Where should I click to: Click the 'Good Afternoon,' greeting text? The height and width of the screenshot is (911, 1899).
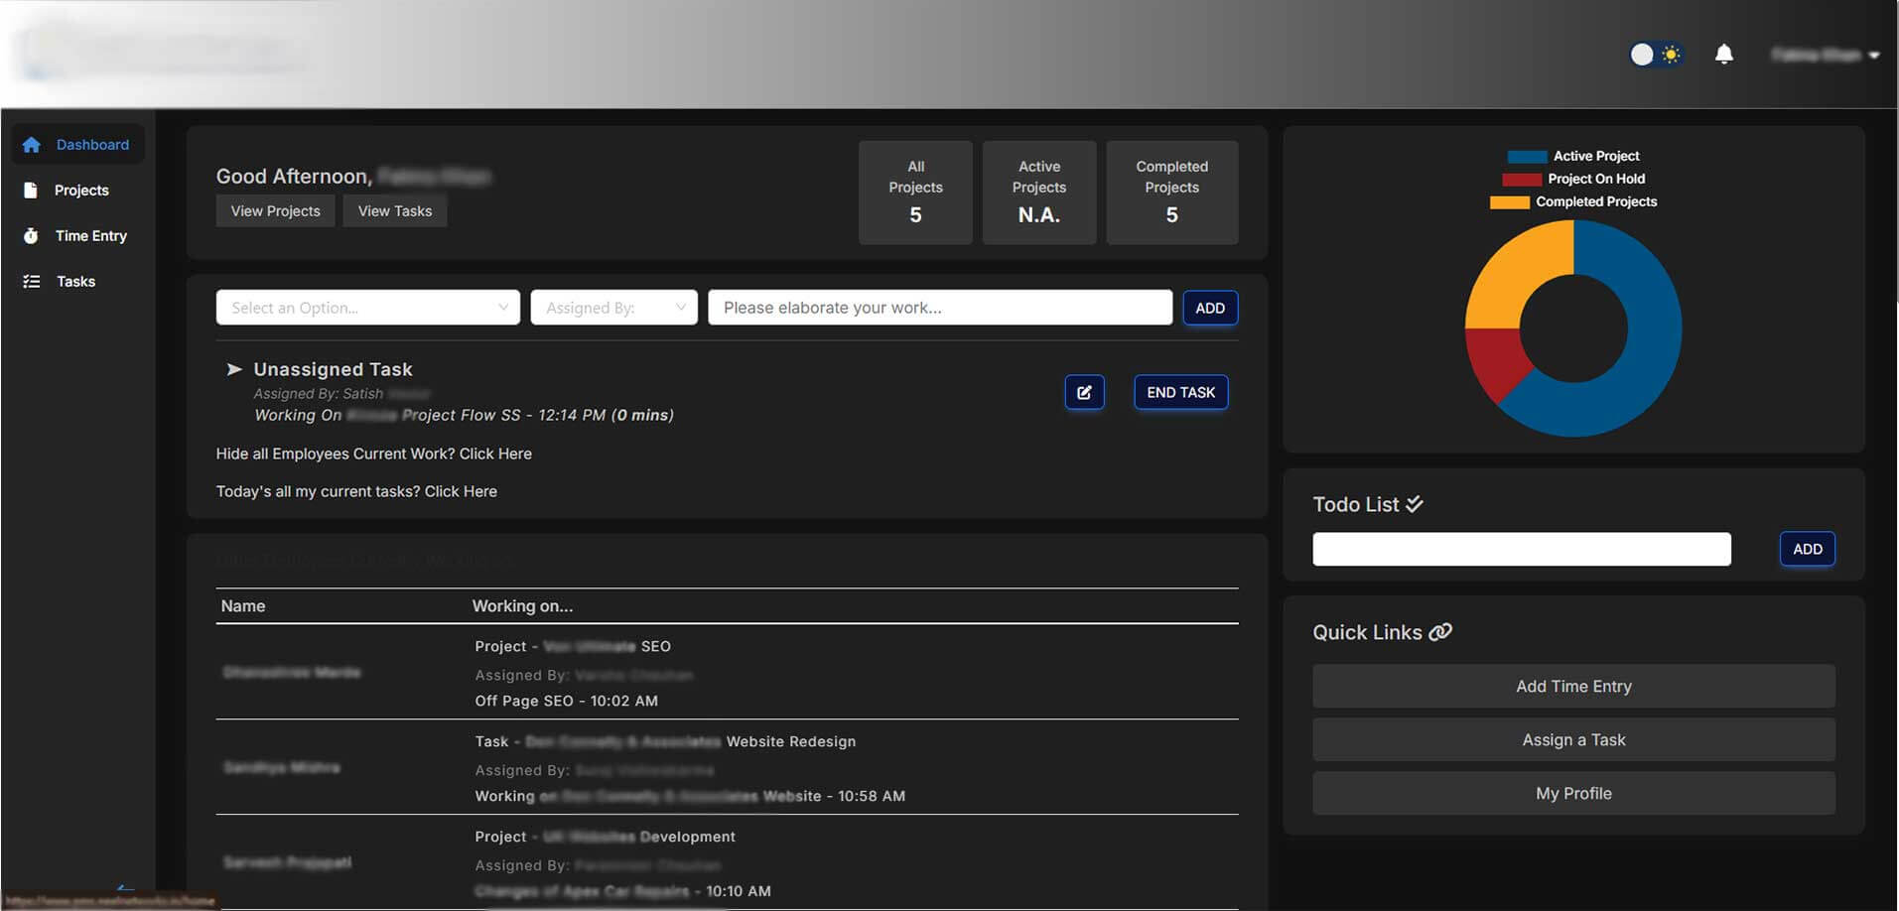point(294,177)
